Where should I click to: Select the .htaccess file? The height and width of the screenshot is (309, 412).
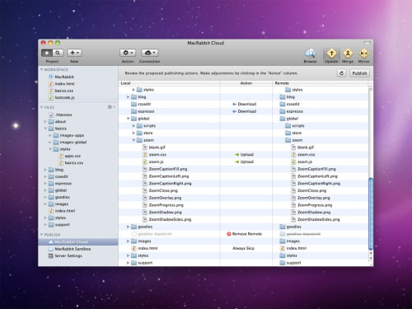(63, 115)
